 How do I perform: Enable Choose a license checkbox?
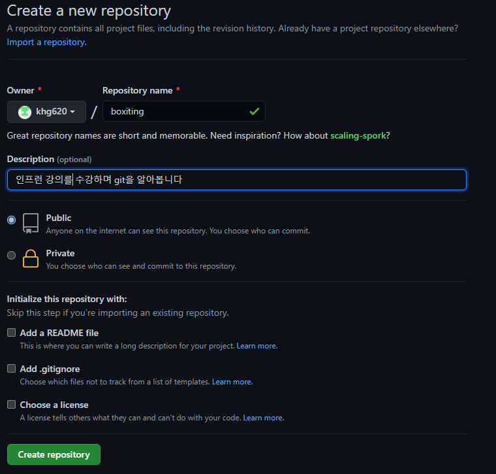click(11, 404)
